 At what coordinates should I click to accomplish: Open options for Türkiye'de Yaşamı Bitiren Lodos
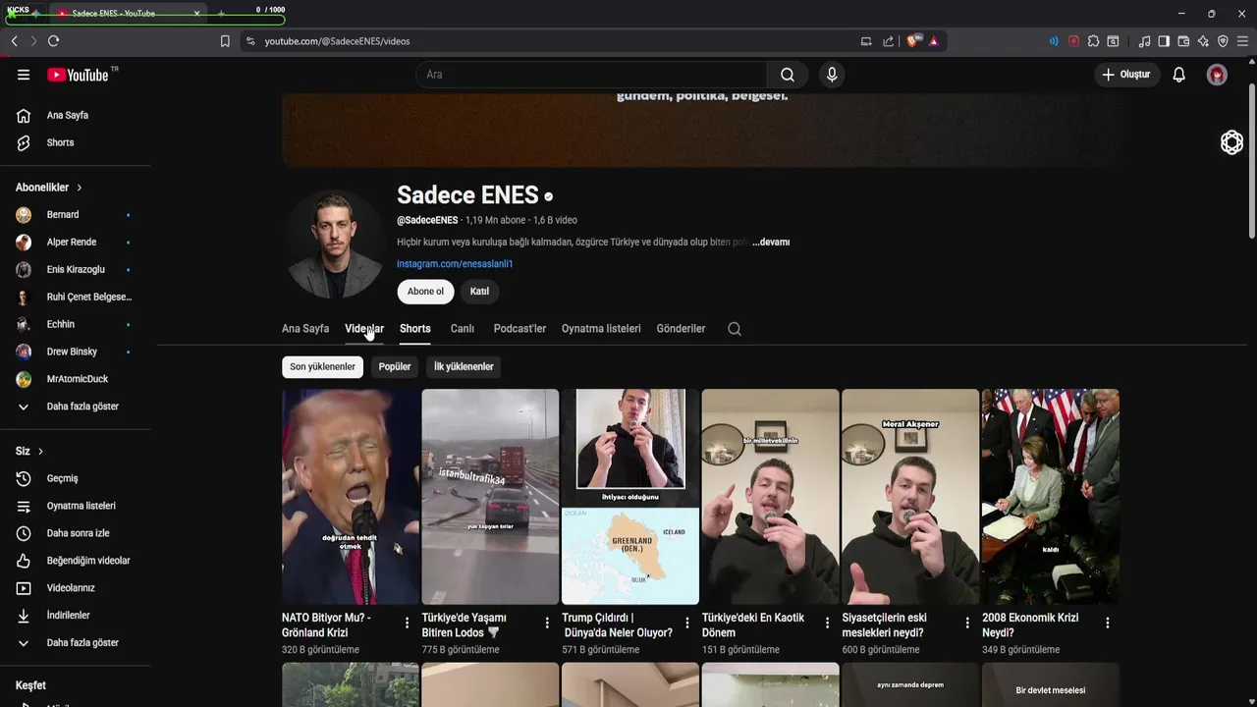pyautogui.click(x=547, y=623)
